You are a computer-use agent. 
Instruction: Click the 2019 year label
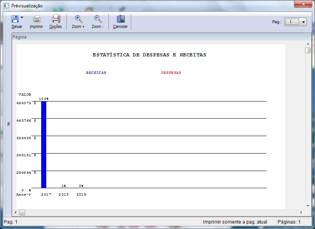click(81, 194)
